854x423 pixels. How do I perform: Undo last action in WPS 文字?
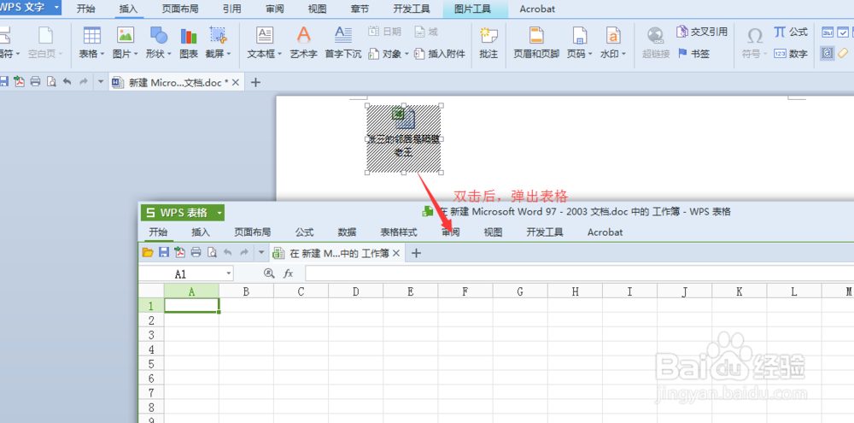(x=67, y=82)
